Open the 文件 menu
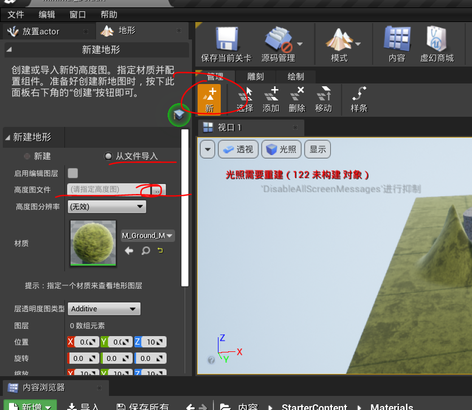This screenshot has width=472, height=410. tap(16, 15)
